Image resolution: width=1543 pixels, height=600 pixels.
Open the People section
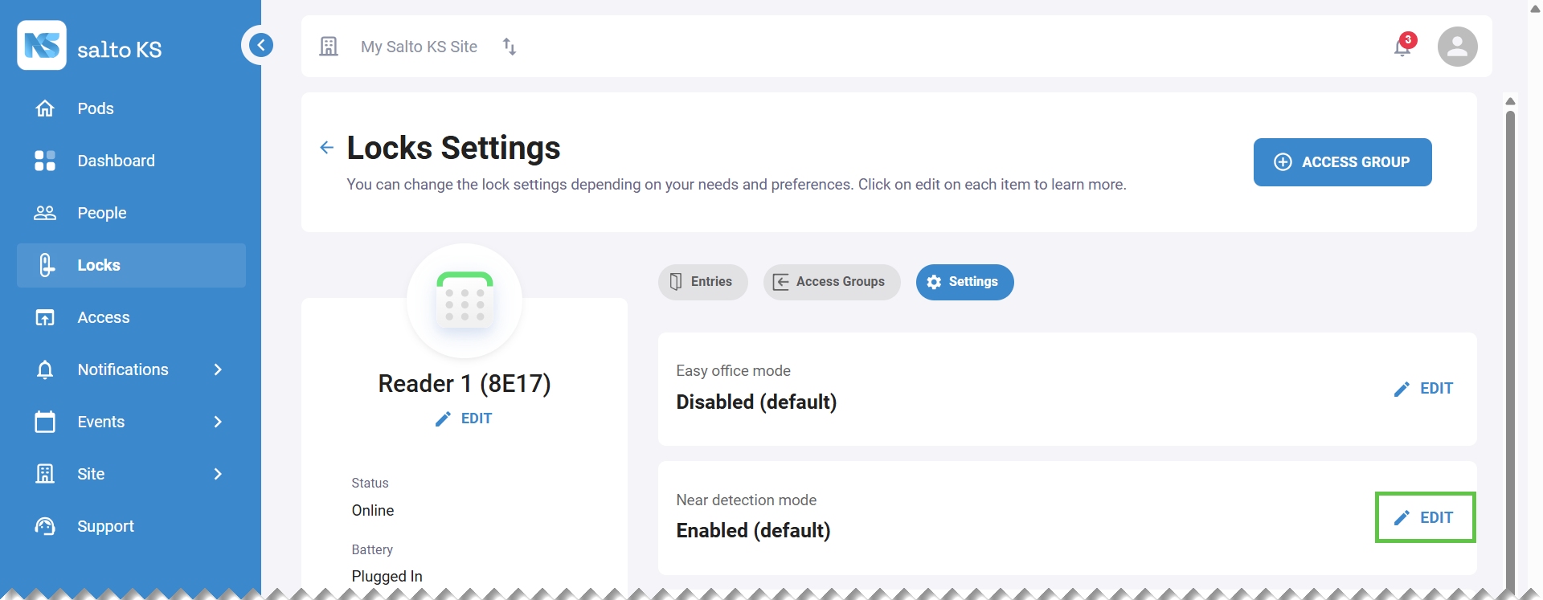click(101, 213)
